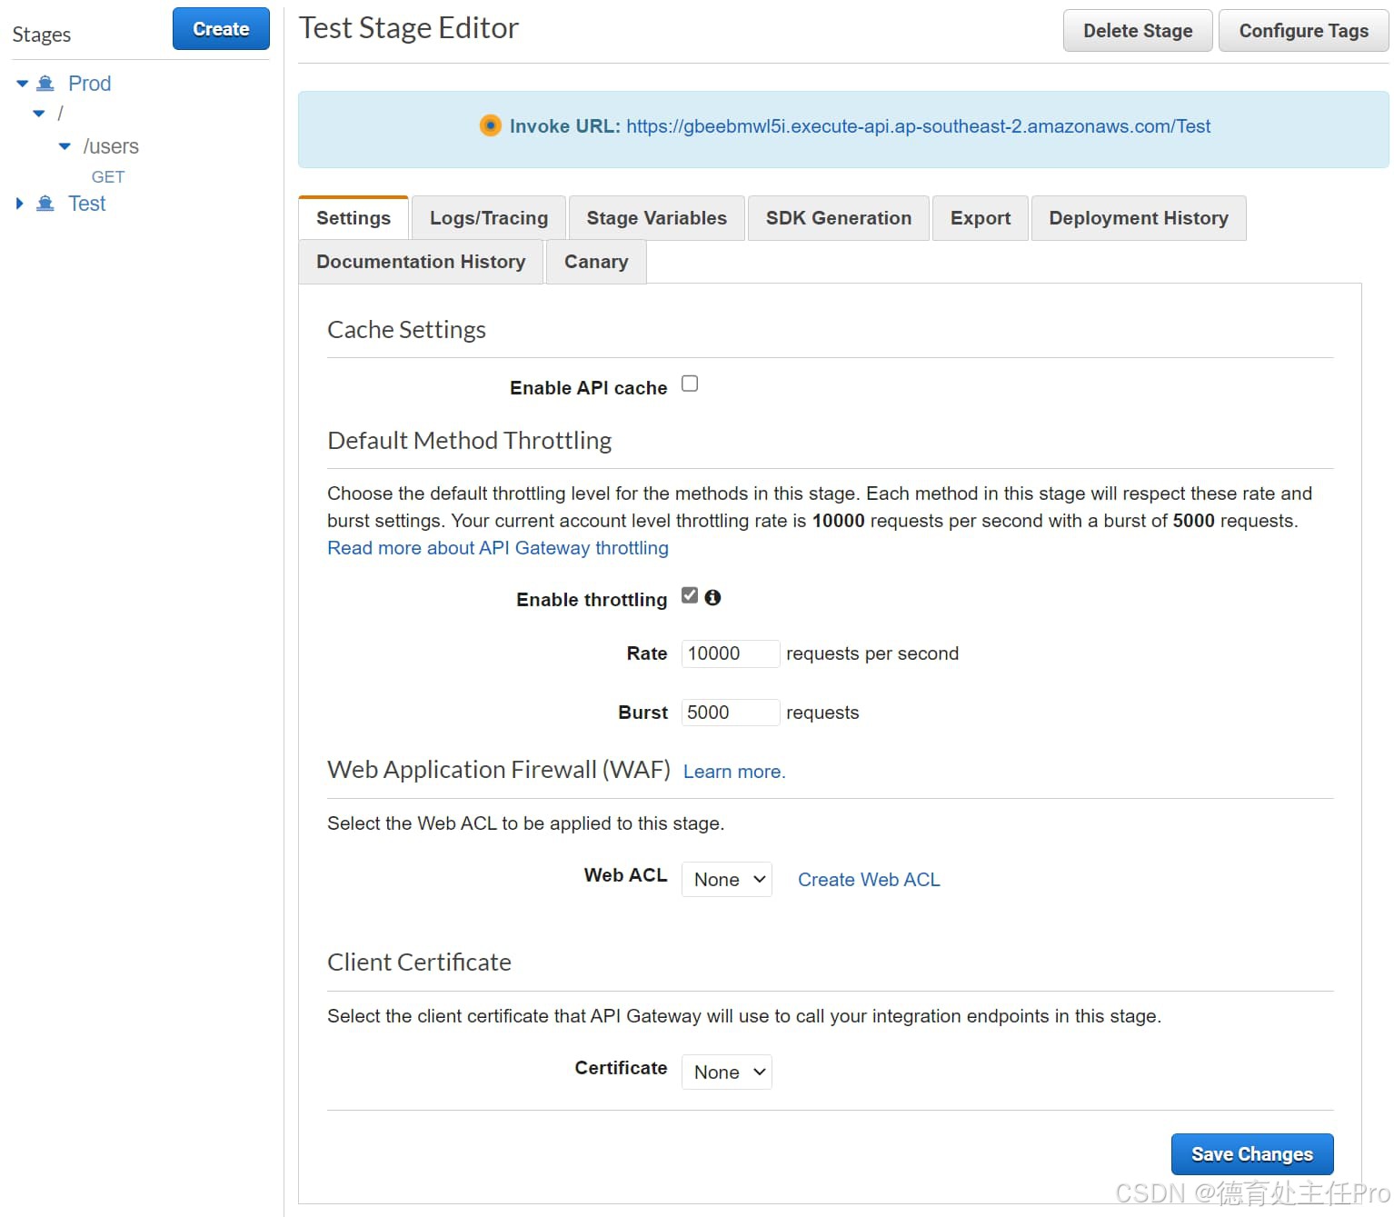Select the root slash resource

pos(60,114)
